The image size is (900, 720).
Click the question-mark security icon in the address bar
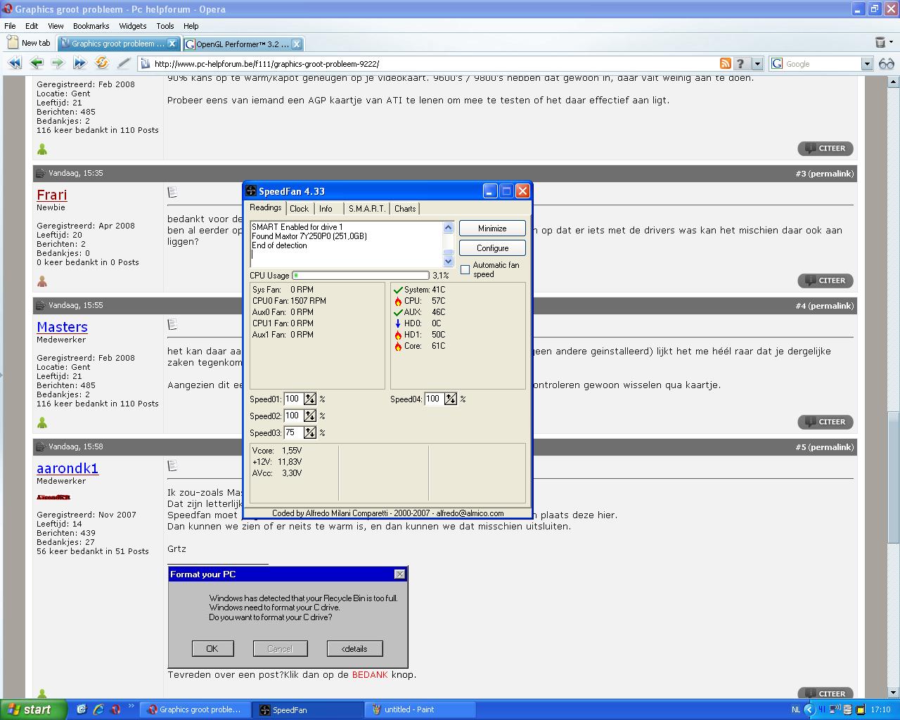[x=740, y=63]
